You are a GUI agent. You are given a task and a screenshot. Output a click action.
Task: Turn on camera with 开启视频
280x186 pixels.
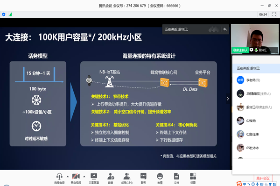click(76, 176)
